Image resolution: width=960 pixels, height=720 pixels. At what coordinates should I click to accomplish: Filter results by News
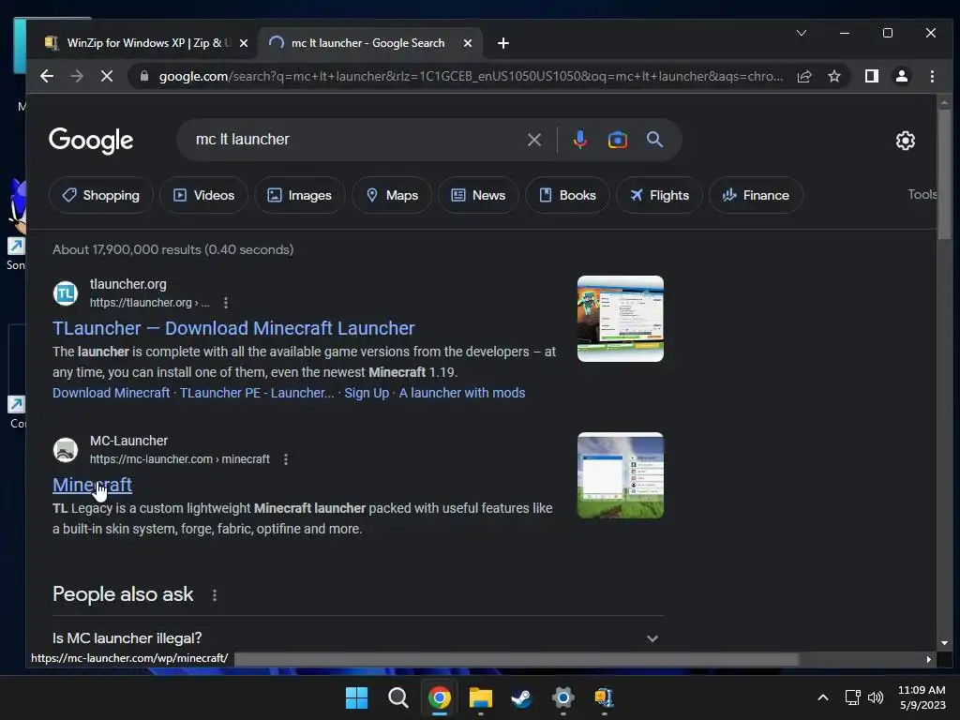pos(478,195)
